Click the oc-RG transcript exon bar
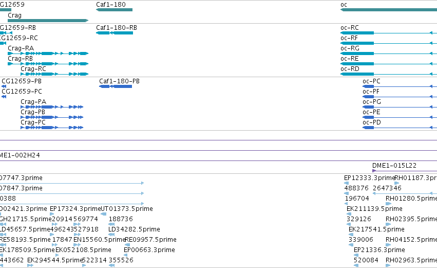The image size is (437, 268). [357, 53]
